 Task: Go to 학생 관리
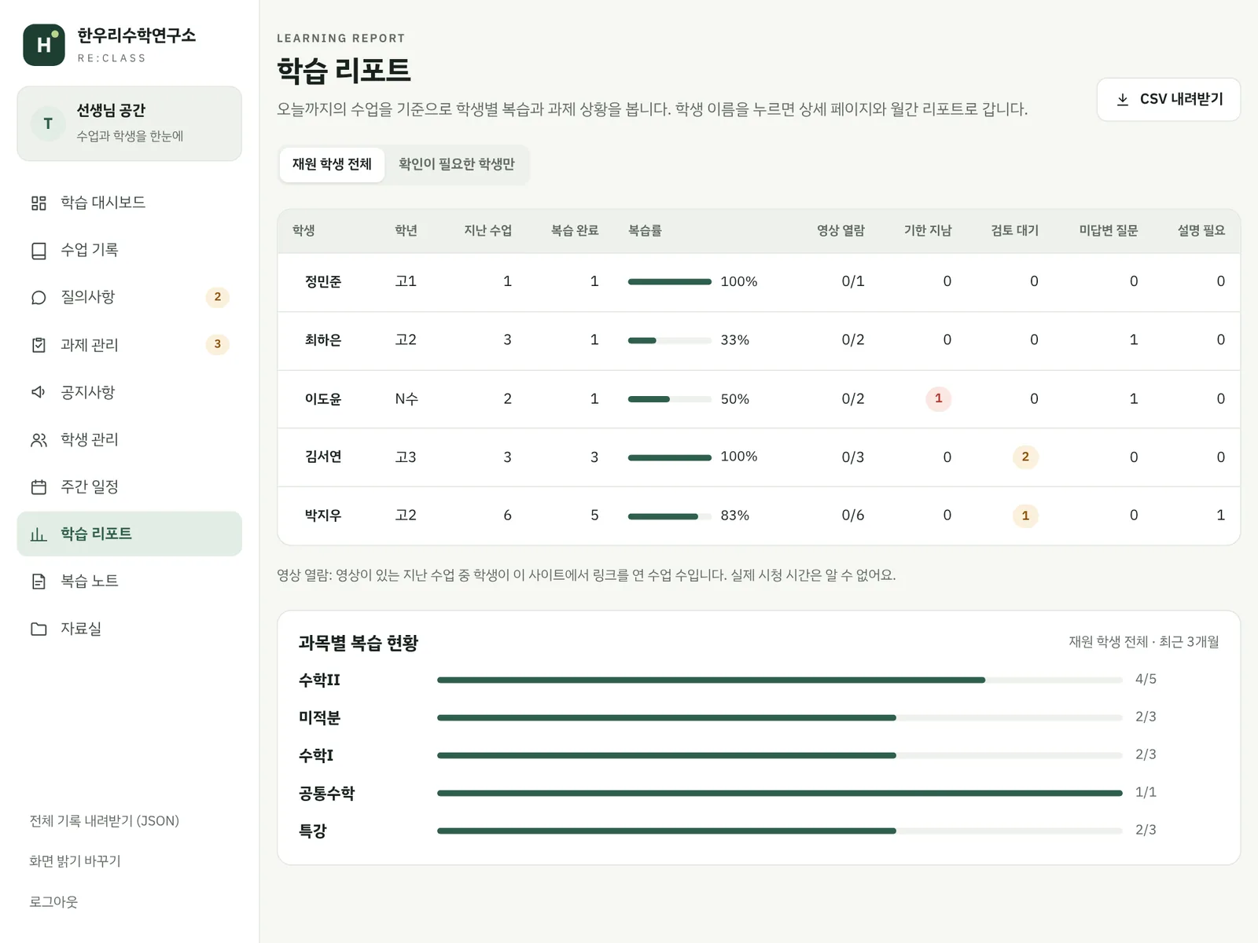click(130, 439)
